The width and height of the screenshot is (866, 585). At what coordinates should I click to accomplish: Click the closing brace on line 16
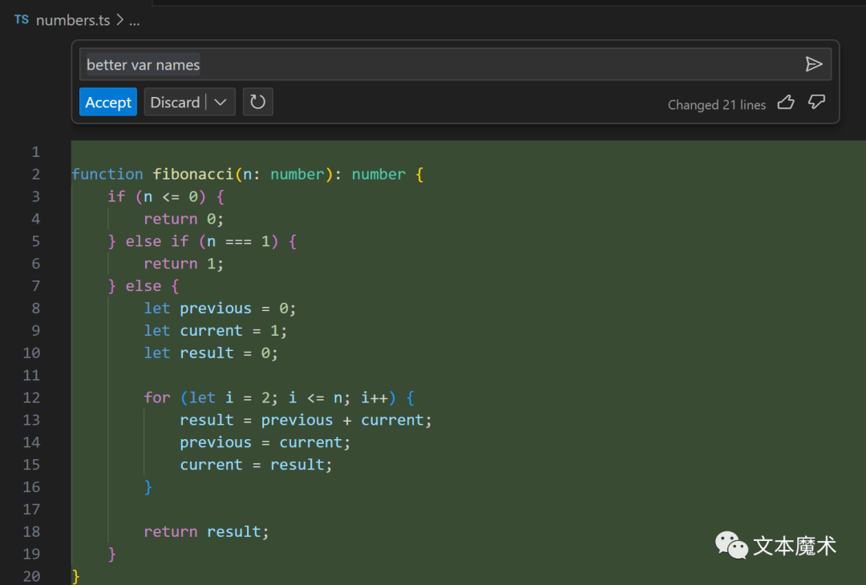pyautogui.click(x=148, y=487)
